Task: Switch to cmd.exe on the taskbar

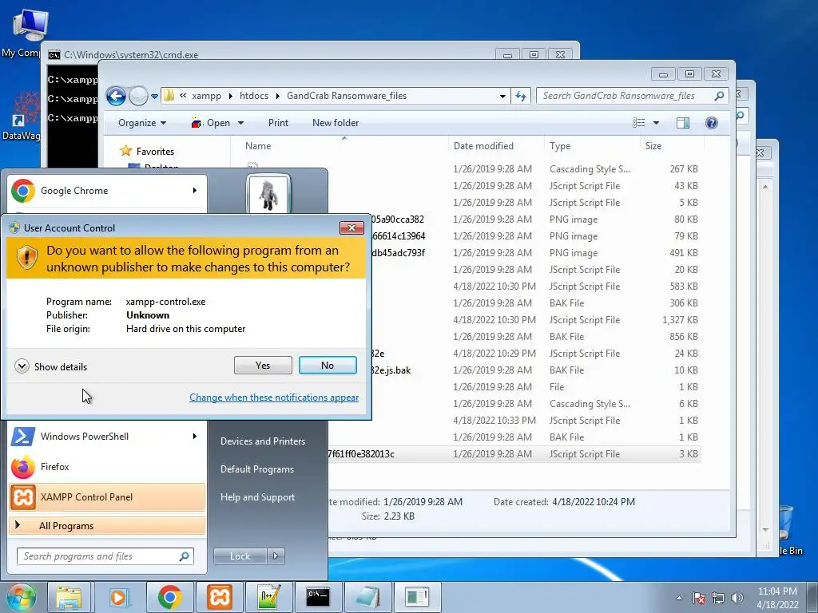Action: (318, 597)
